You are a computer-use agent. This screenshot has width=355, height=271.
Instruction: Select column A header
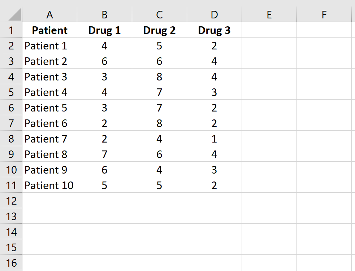50,14
